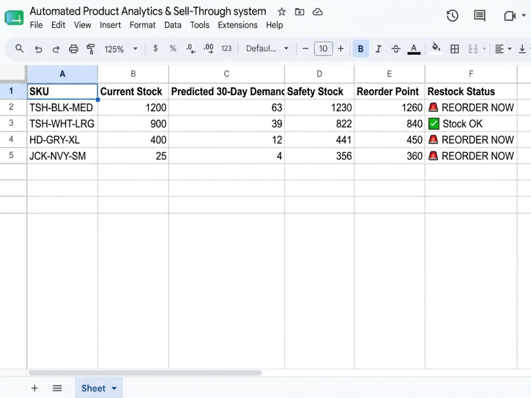Screen dimensions: 531x398
Task: Start a video meeting with camera icon
Action: (x=510, y=16)
